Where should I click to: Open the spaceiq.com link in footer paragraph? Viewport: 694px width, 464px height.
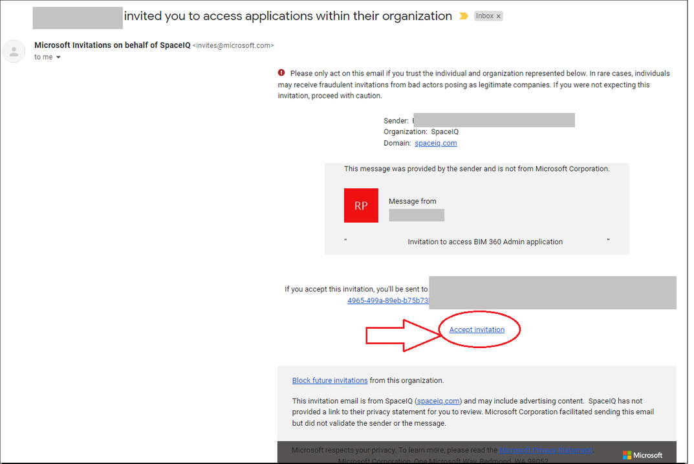[x=439, y=401]
